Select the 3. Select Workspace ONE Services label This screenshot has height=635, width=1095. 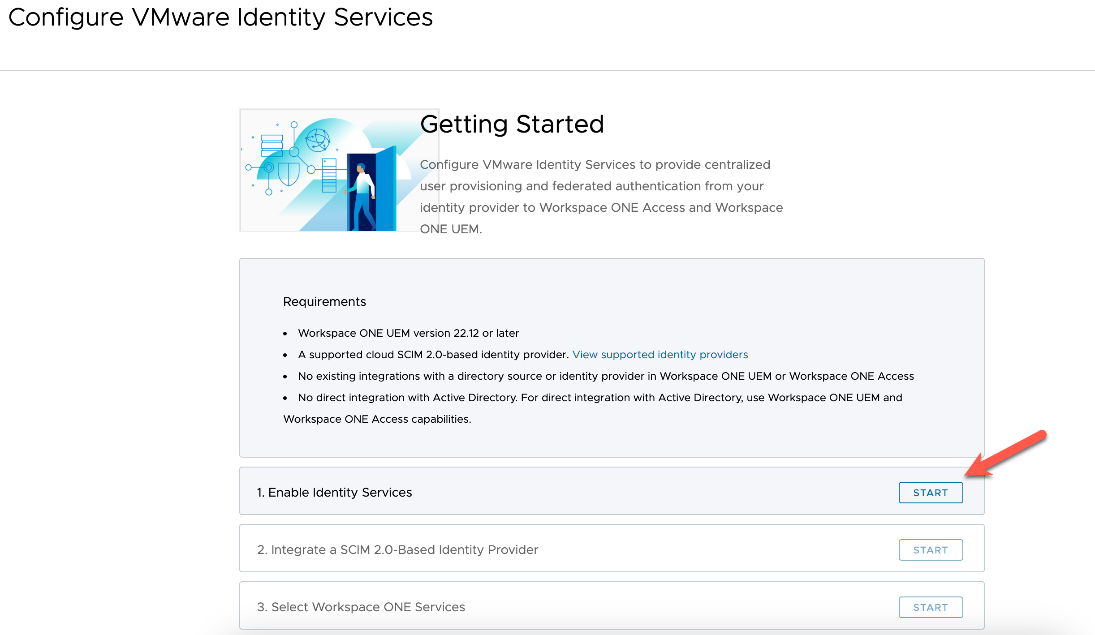coord(361,607)
